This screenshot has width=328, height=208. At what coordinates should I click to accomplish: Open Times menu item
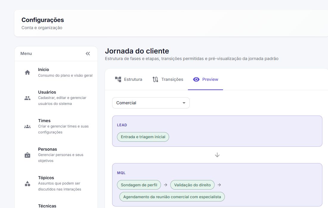56,127
